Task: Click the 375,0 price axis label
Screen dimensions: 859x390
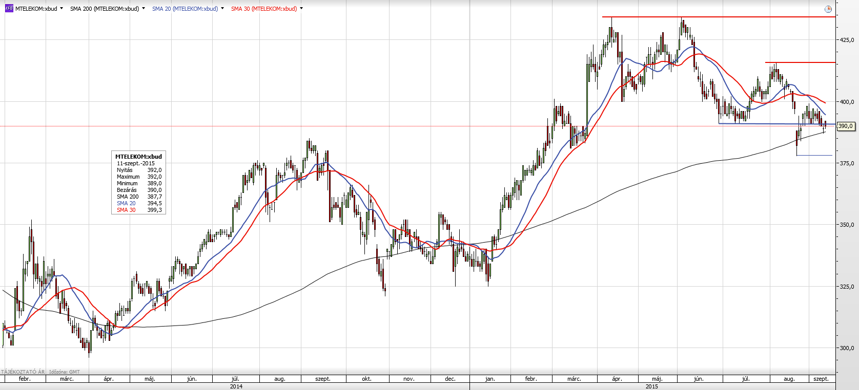Action: (x=847, y=163)
